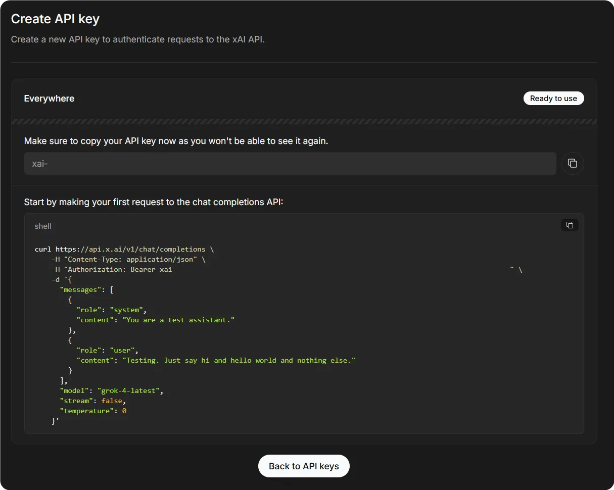Click the xai- API key field
Image resolution: width=614 pixels, height=490 pixels.
pos(290,164)
